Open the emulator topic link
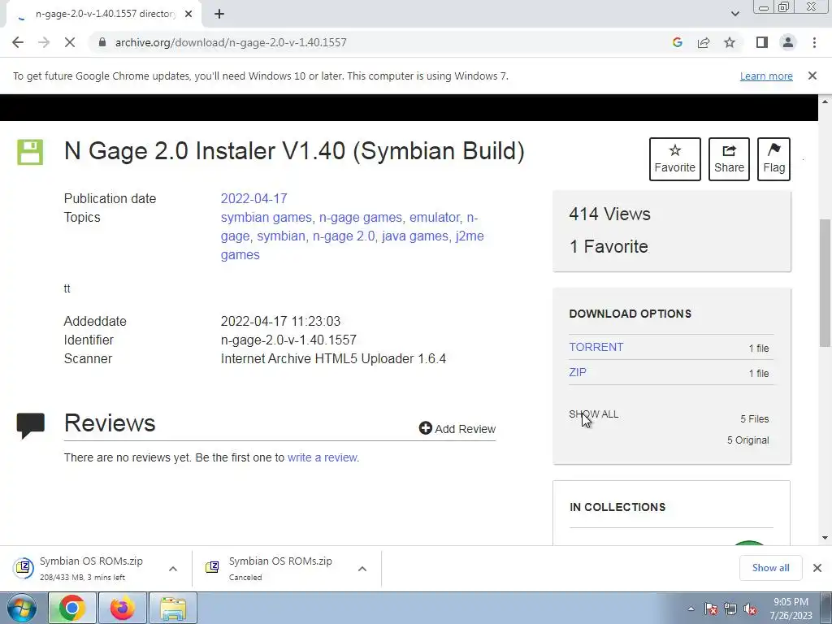 click(435, 218)
